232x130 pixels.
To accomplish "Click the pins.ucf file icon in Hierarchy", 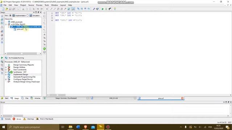I will (x=15, y=29).
